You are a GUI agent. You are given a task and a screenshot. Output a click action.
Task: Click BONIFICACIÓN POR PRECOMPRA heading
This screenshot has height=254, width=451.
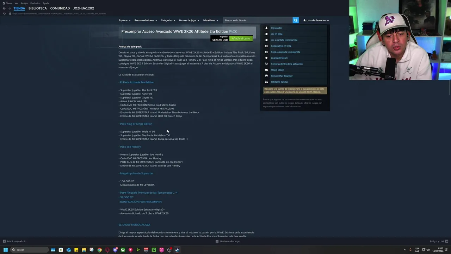pos(141,202)
